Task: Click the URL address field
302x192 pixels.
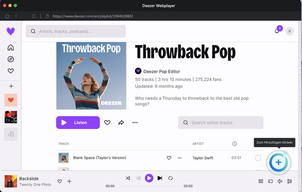Action: click(x=93, y=16)
